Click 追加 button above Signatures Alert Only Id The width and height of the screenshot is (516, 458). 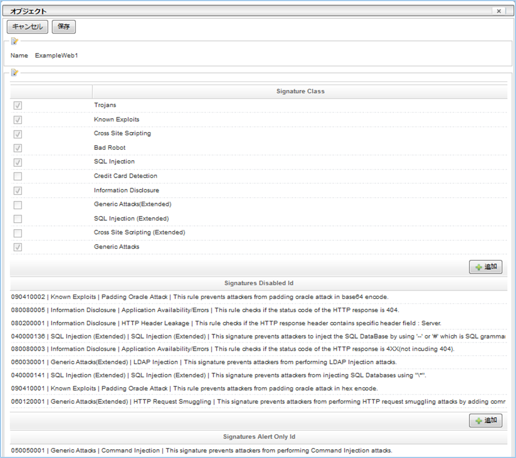click(486, 421)
